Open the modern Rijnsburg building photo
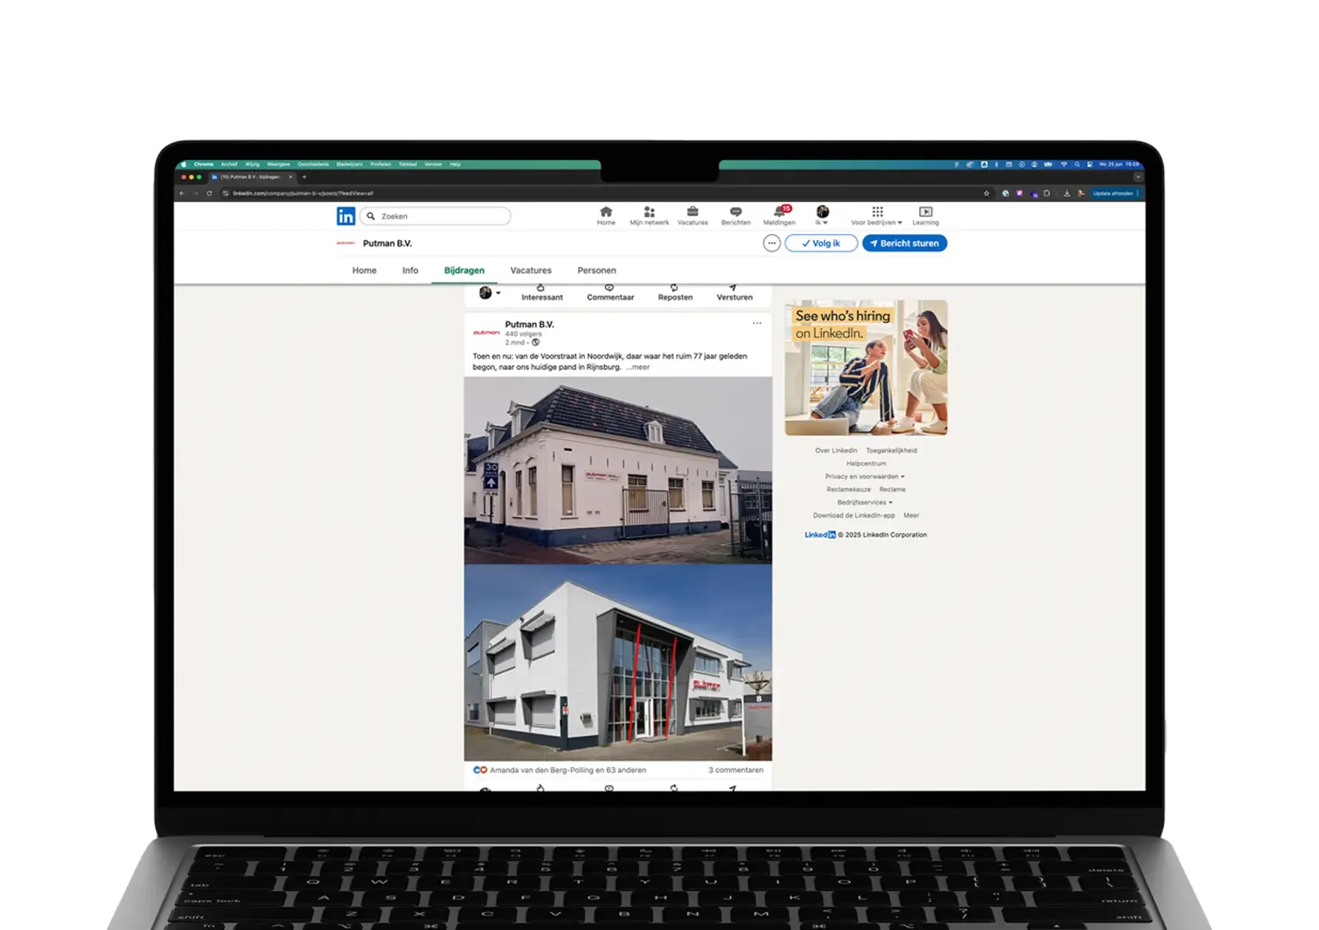 (618, 663)
